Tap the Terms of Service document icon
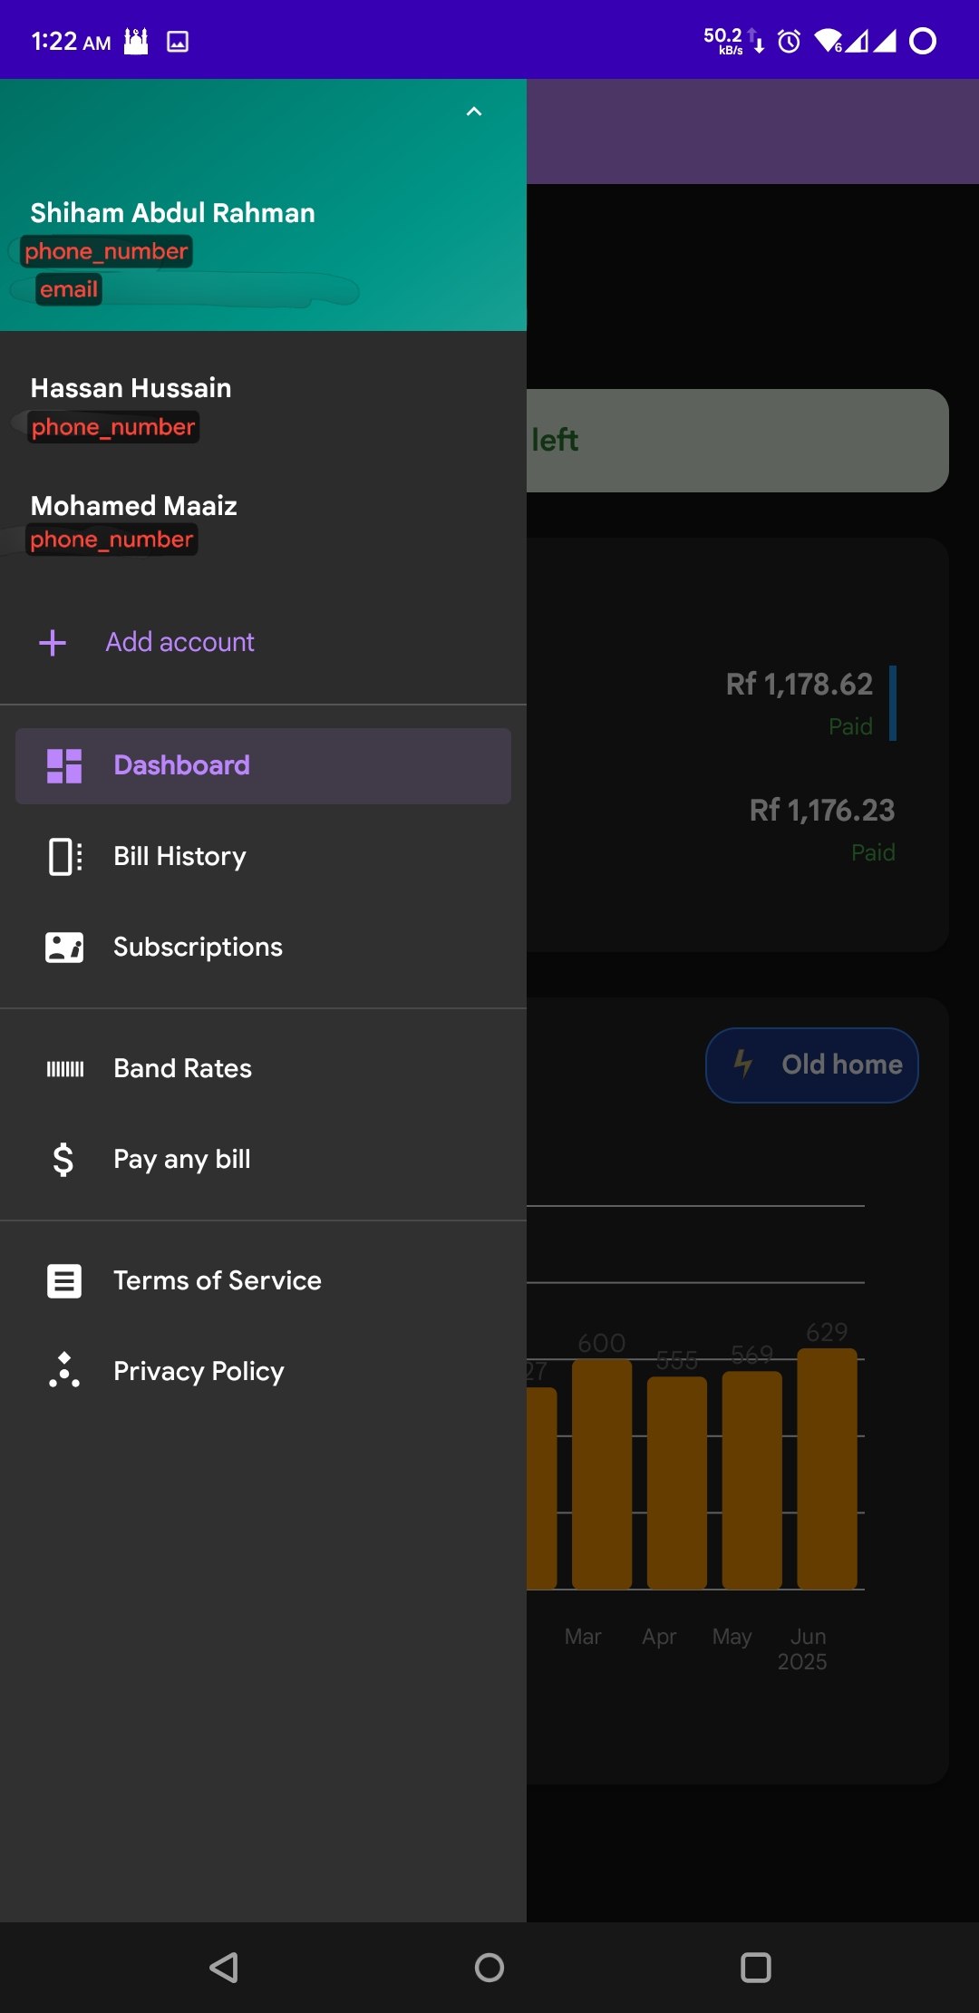979x2013 pixels. click(x=64, y=1281)
